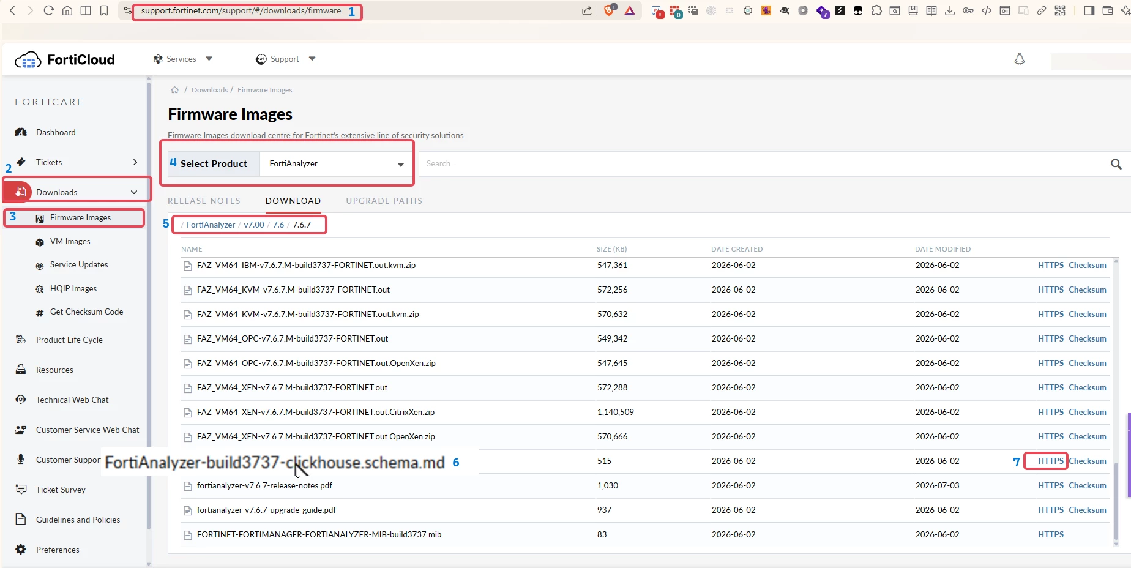Click HTTPS for FAZ_VM64_KVM FORTINET.out file
The image size is (1131, 568).
pyautogui.click(x=1051, y=290)
